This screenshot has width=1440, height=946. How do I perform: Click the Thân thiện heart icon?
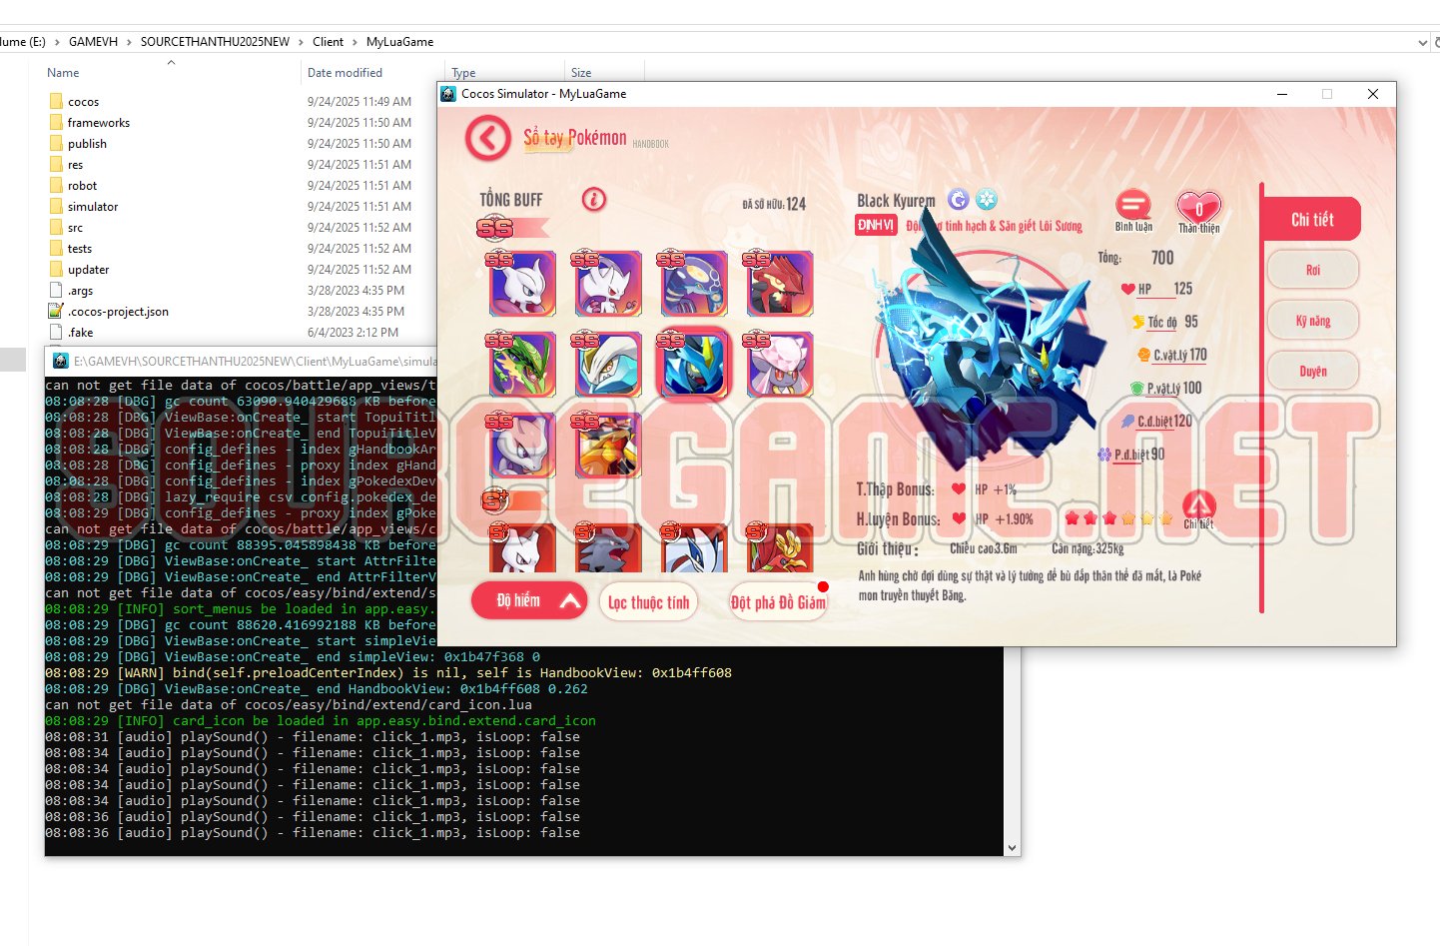[x=1198, y=208]
